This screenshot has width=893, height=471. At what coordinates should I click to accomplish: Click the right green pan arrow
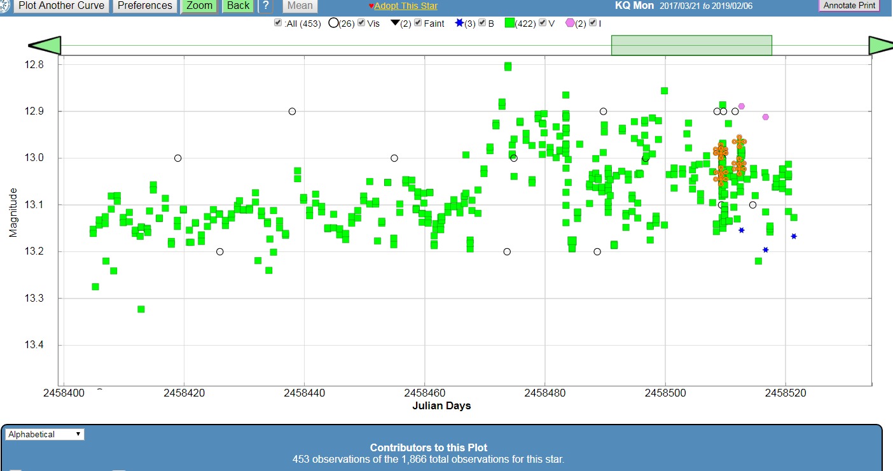pos(881,45)
